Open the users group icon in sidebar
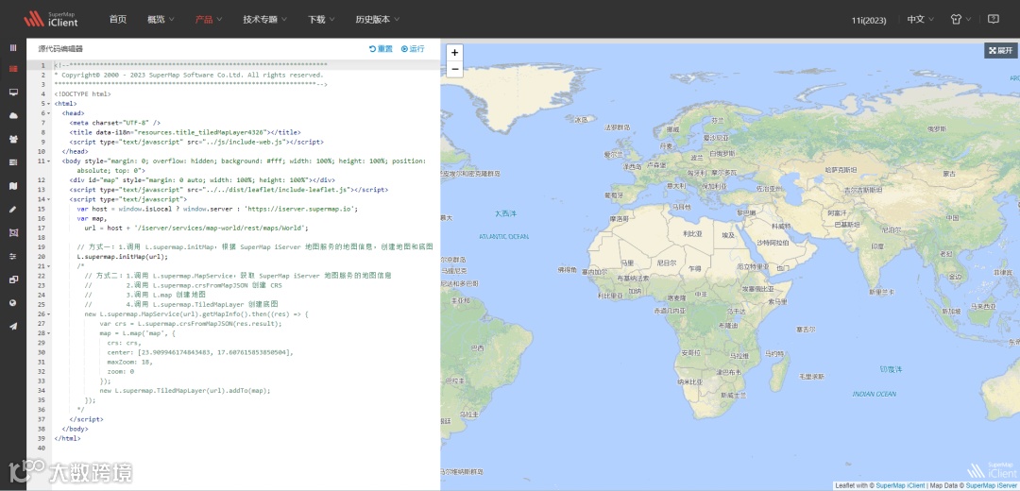Viewport: 1020px width, 491px height. click(13, 139)
